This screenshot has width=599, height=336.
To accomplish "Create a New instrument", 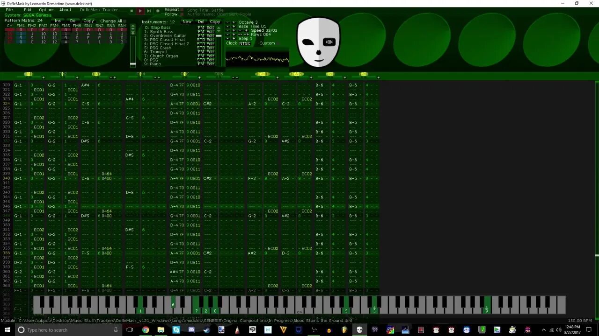I will click(x=187, y=22).
